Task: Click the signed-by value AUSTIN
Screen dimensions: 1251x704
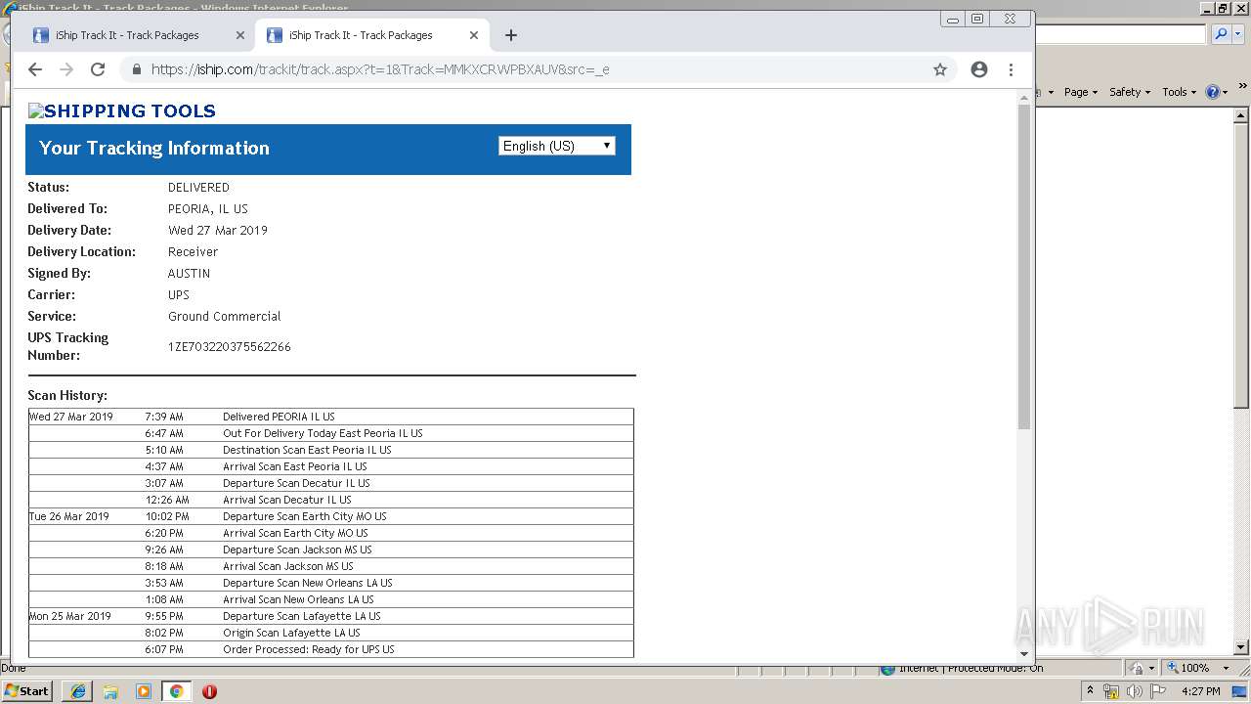Action: tap(189, 273)
